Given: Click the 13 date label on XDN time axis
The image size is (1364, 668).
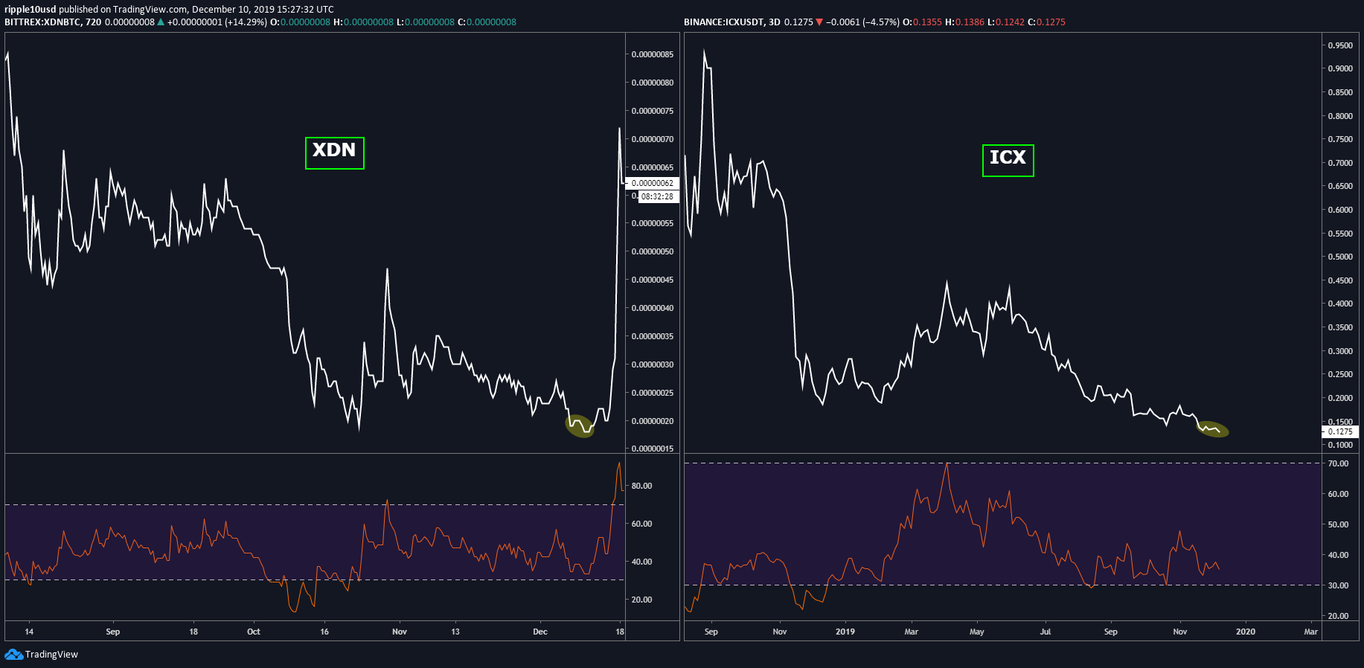Looking at the screenshot, I should 455,632.
